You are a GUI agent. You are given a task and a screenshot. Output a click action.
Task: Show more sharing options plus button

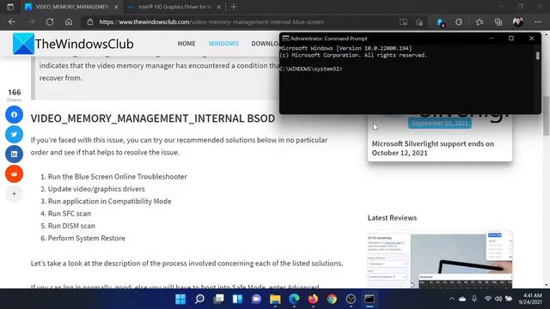[14, 193]
